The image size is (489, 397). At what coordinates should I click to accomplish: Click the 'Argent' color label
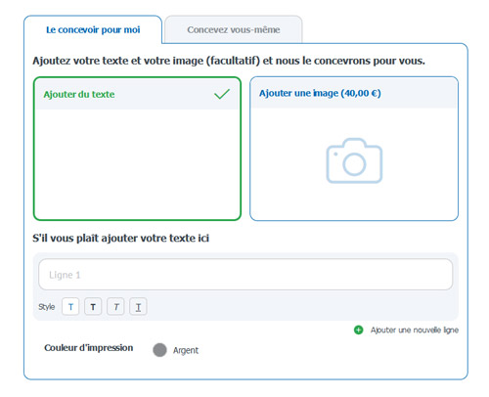[186, 350]
